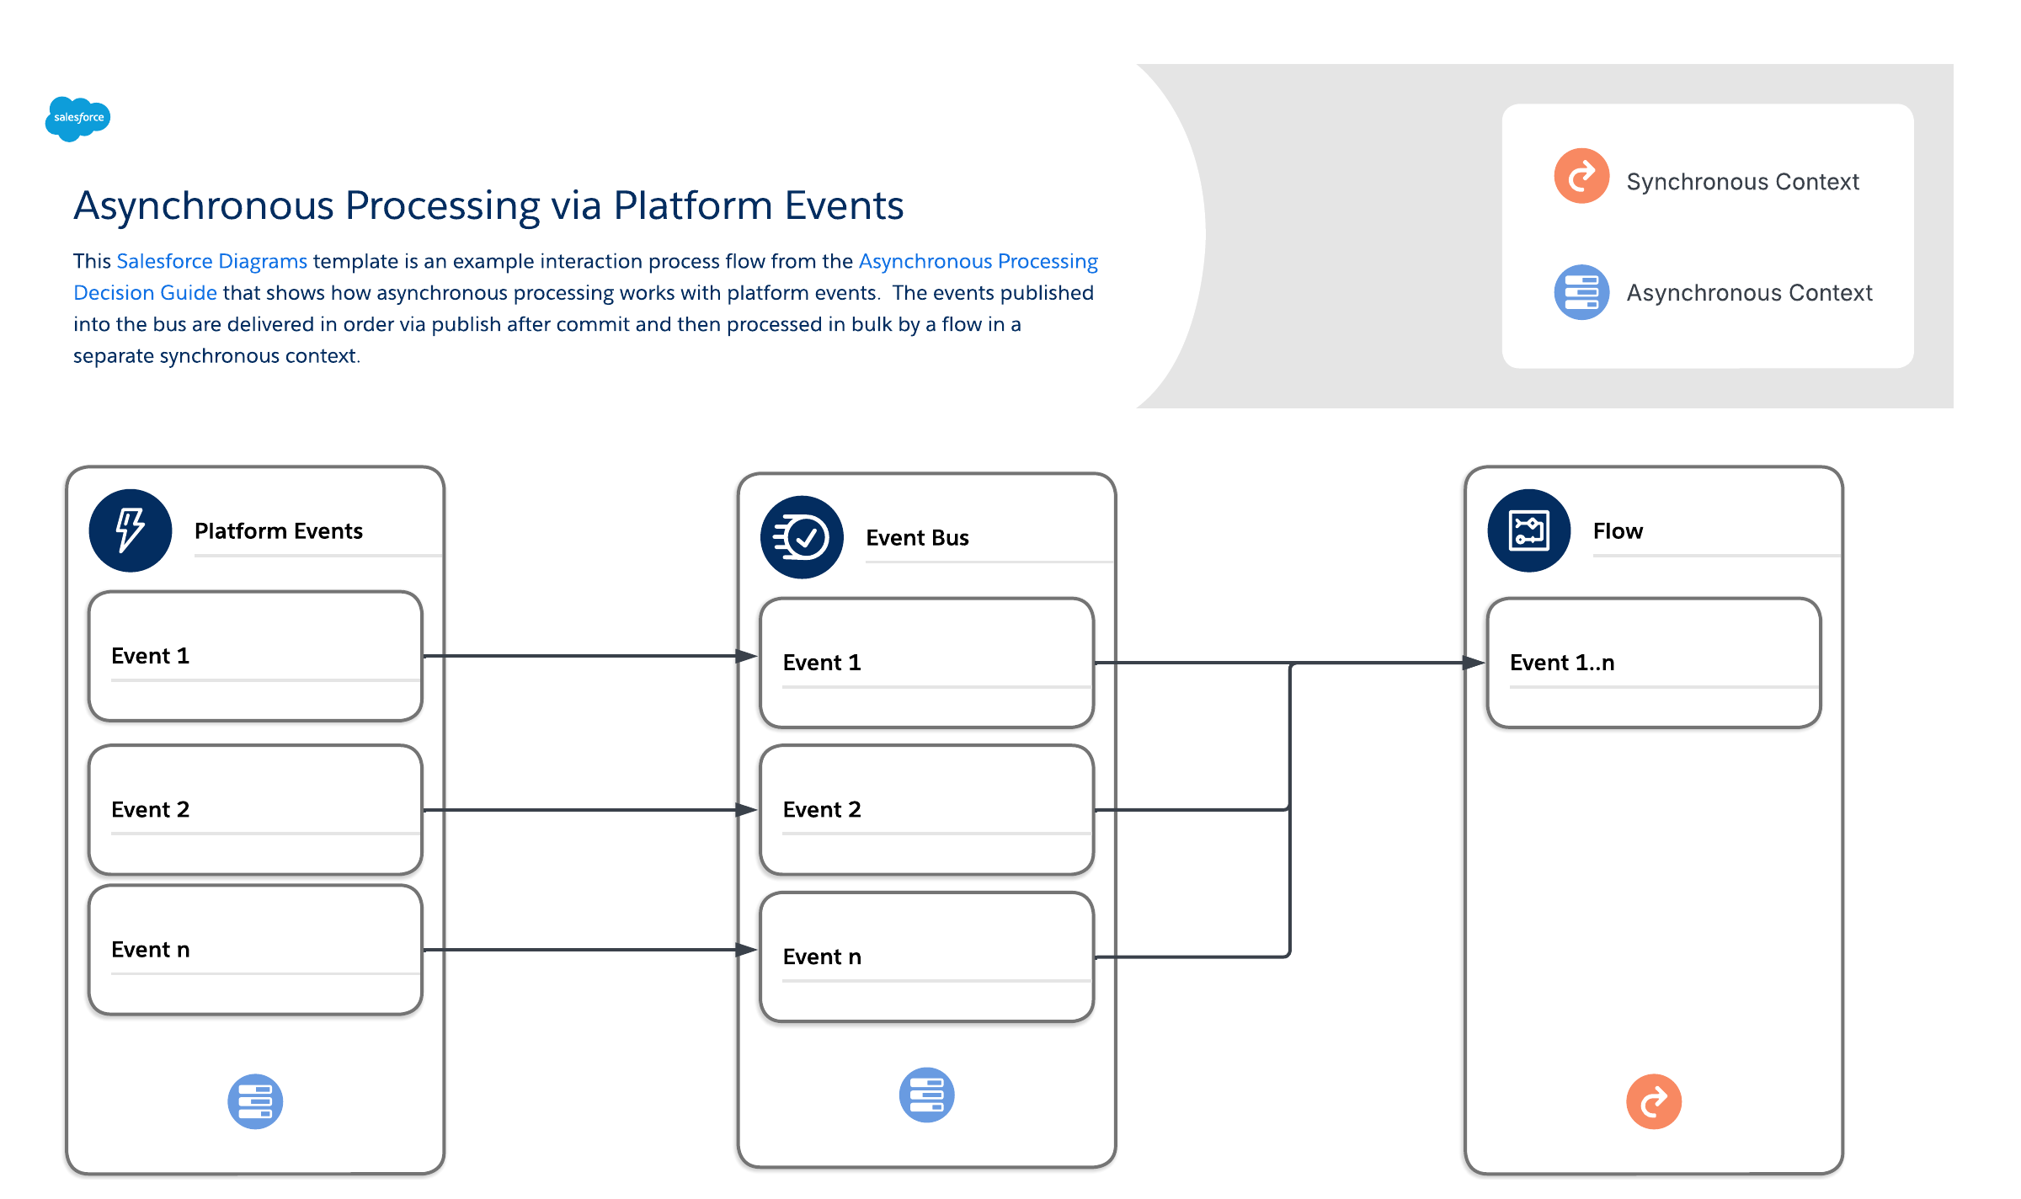Click the Platform Events lightning bolt icon
Viewport: 2021px width, 1199px height.
[131, 530]
